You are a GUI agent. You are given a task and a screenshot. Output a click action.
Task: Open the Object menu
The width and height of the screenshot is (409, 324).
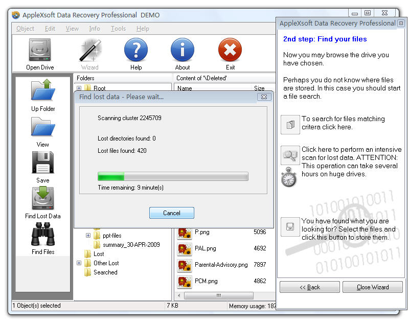25,29
